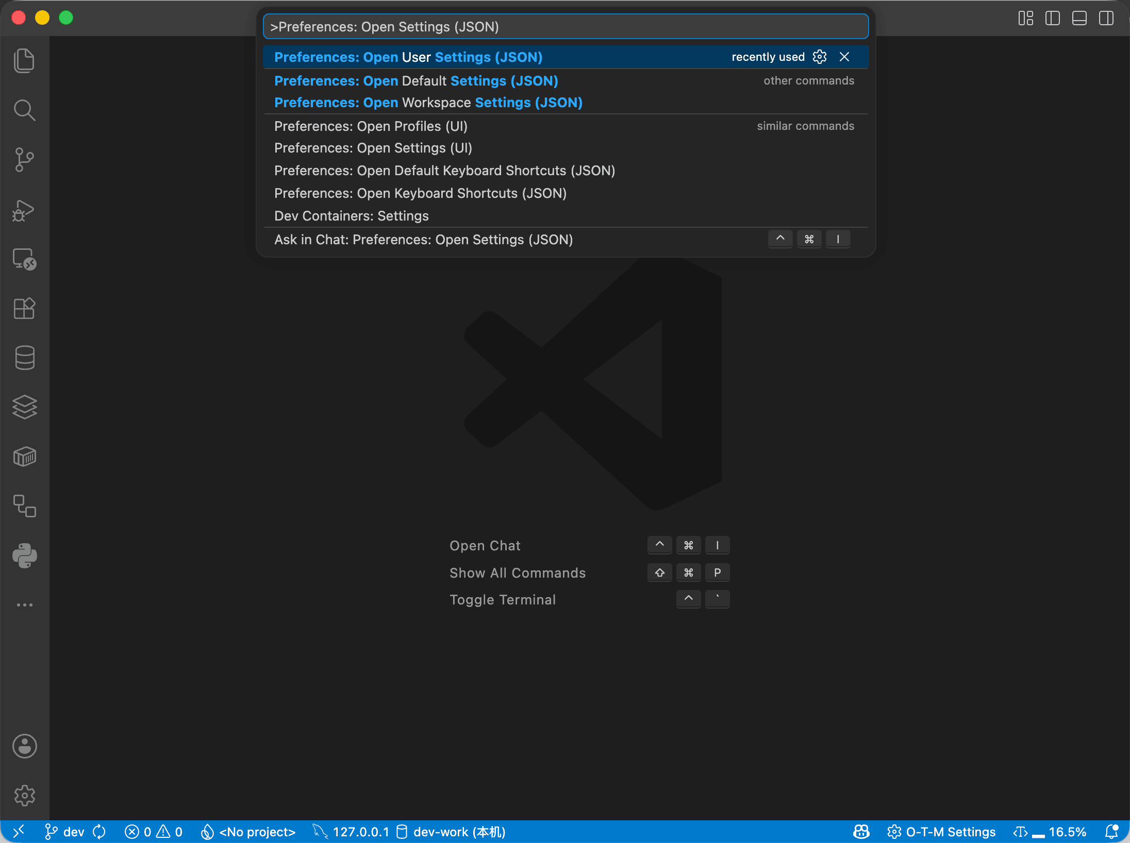Choose Ask in Chat: Preferences entry
This screenshot has height=843, width=1130.
click(566, 240)
